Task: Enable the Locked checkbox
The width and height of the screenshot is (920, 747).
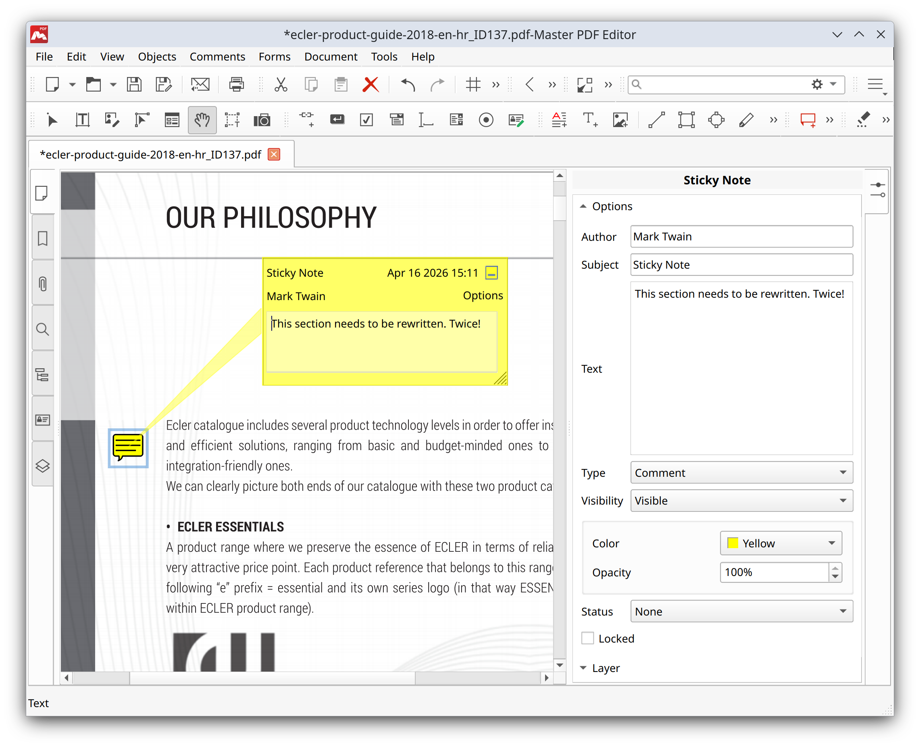Action: pyautogui.click(x=587, y=638)
